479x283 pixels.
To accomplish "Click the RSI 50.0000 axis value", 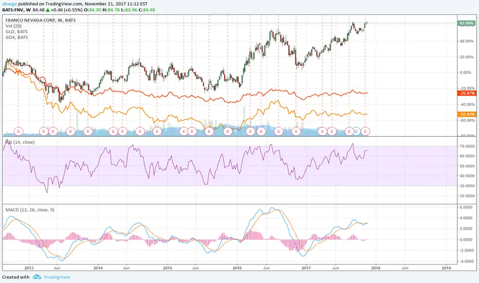I will [467, 166].
